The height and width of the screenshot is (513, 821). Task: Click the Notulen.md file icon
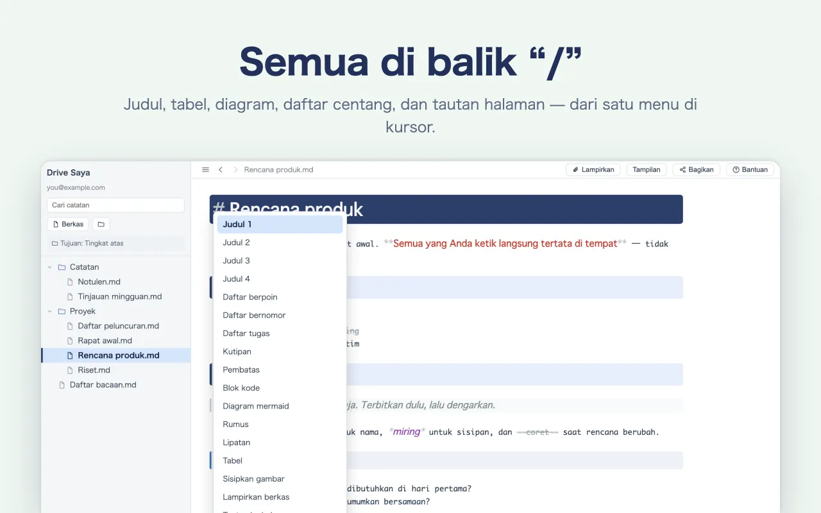coord(71,282)
